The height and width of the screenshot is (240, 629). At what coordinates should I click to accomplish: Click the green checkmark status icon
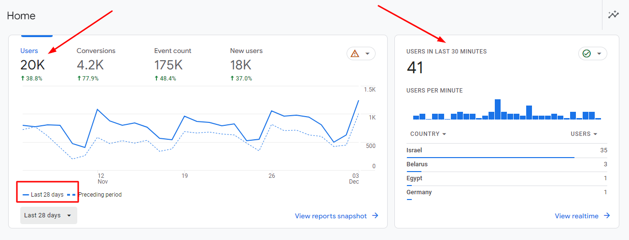click(587, 53)
